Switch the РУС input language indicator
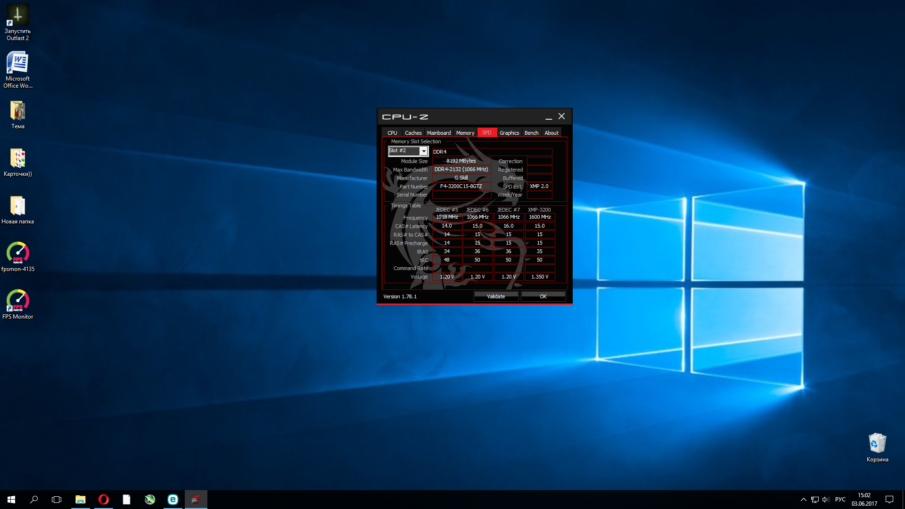The width and height of the screenshot is (905, 509). pos(840,500)
